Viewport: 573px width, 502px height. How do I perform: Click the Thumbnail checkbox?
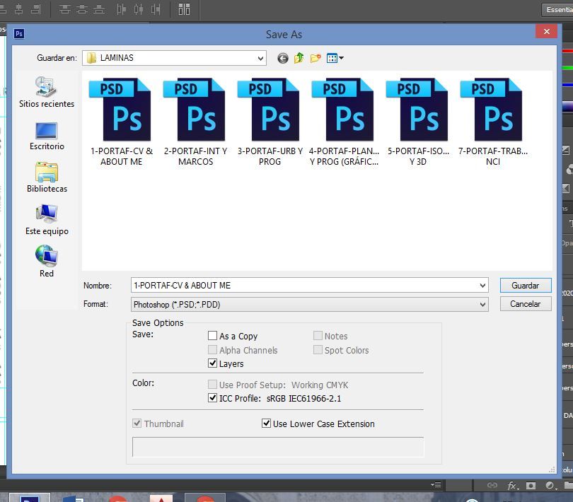point(137,424)
